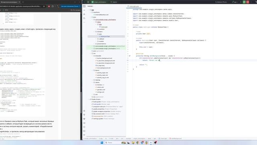Select UserLogin class in project tree
This screenshot has height=145, width=257.
pyautogui.click(x=104, y=27)
